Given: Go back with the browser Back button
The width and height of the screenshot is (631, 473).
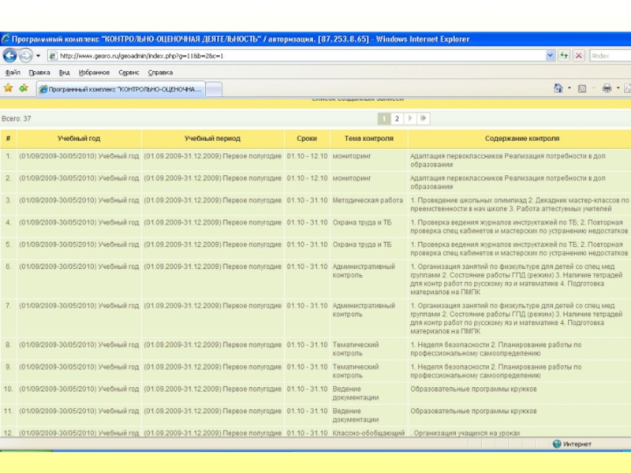Looking at the screenshot, I should (x=9, y=55).
